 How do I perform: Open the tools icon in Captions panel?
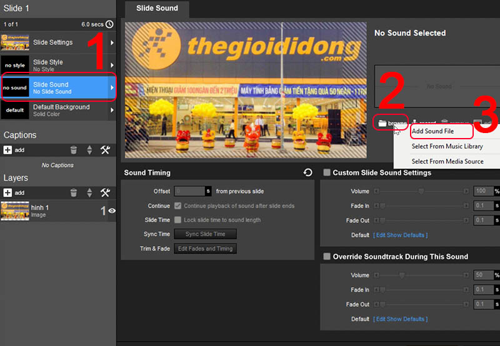tap(105, 150)
